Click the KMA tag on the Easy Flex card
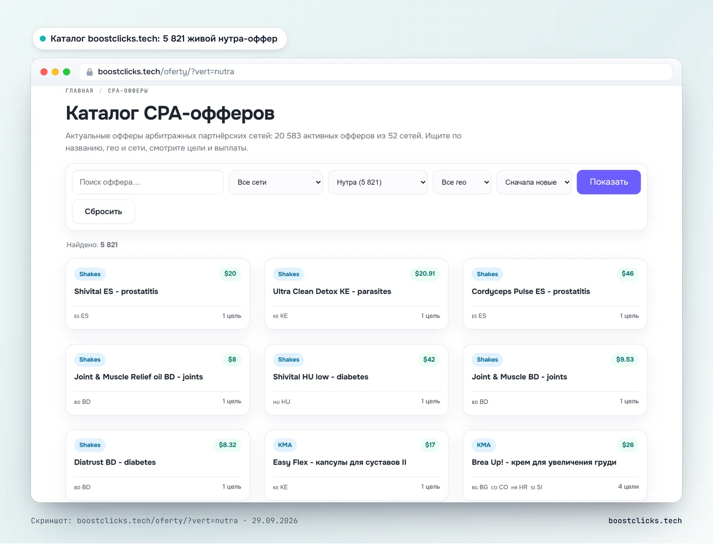This screenshot has height=544, width=713. click(285, 445)
